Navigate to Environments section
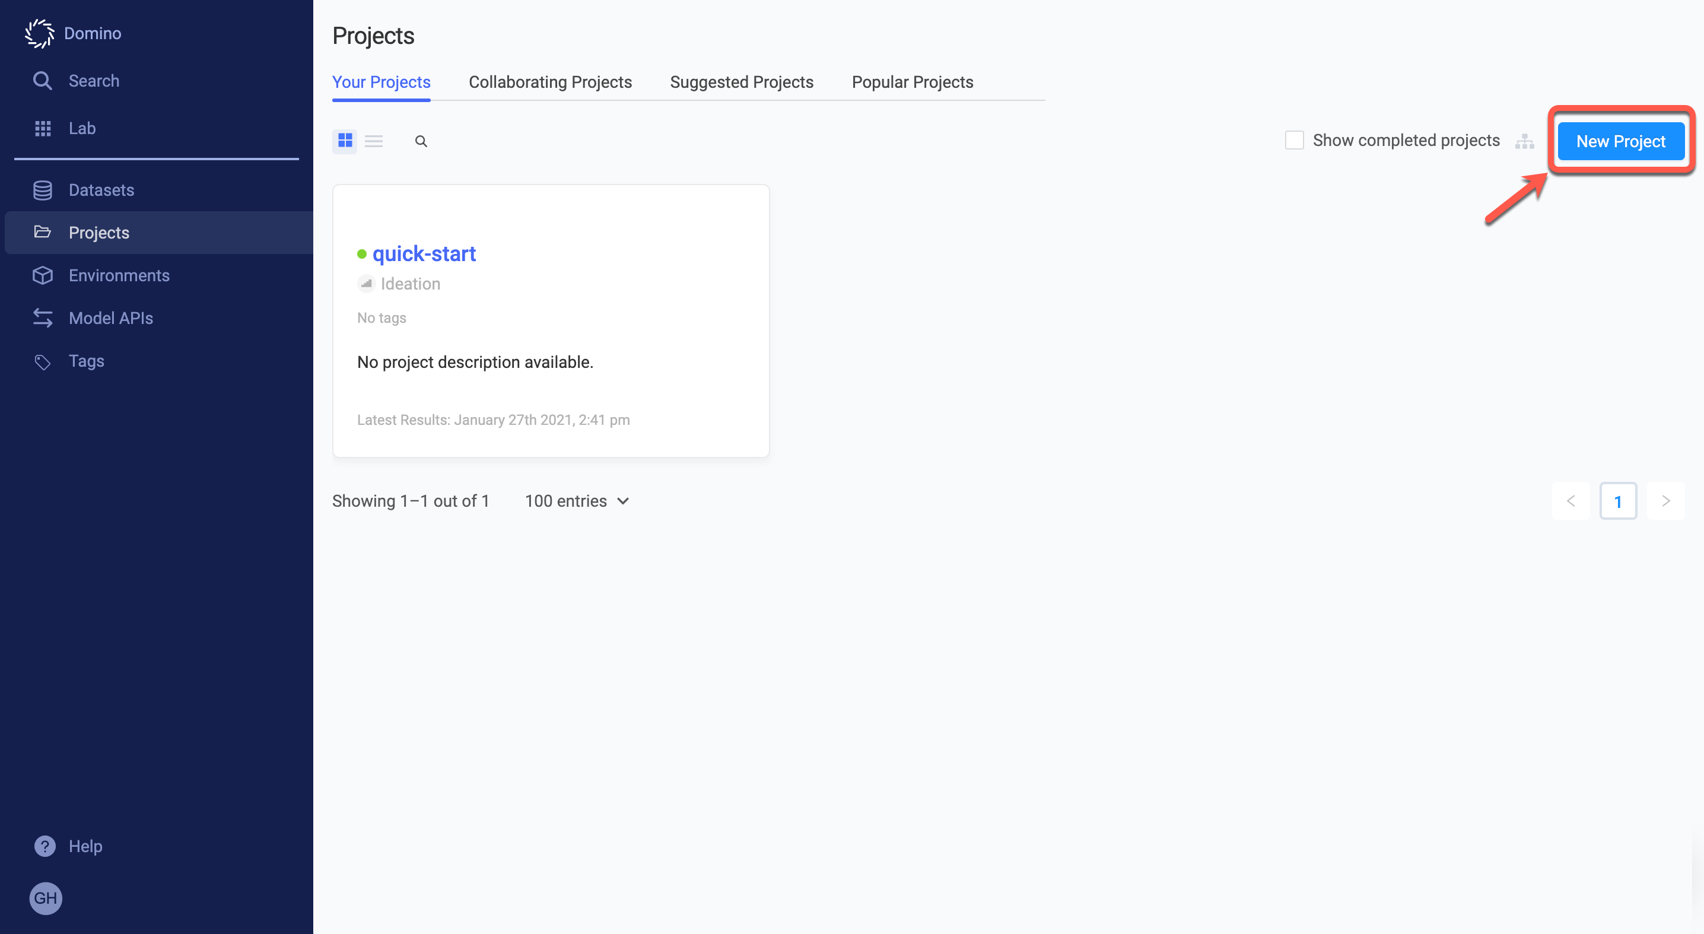The width and height of the screenshot is (1704, 934). [119, 275]
